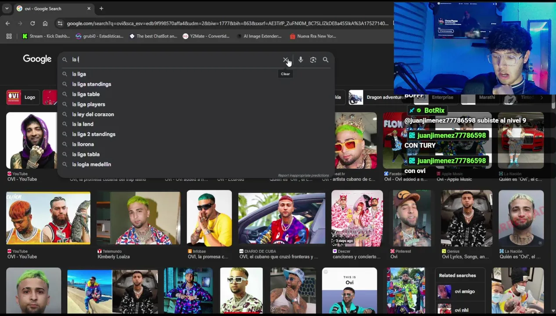Open Deezer '3 days ago' image

357,218
